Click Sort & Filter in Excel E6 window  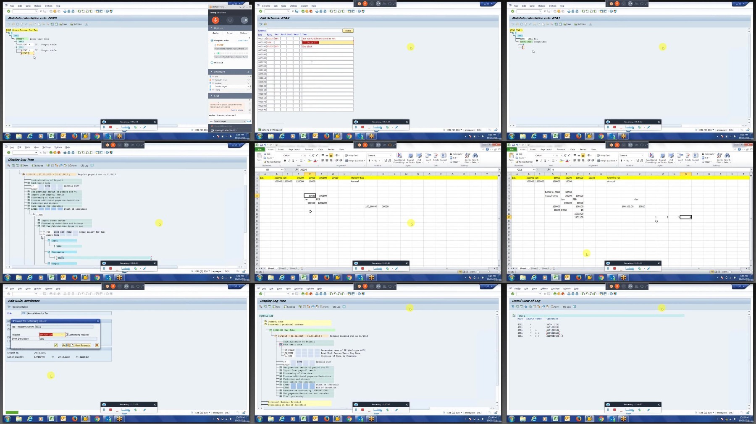pyautogui.click(x=467, y=158)
